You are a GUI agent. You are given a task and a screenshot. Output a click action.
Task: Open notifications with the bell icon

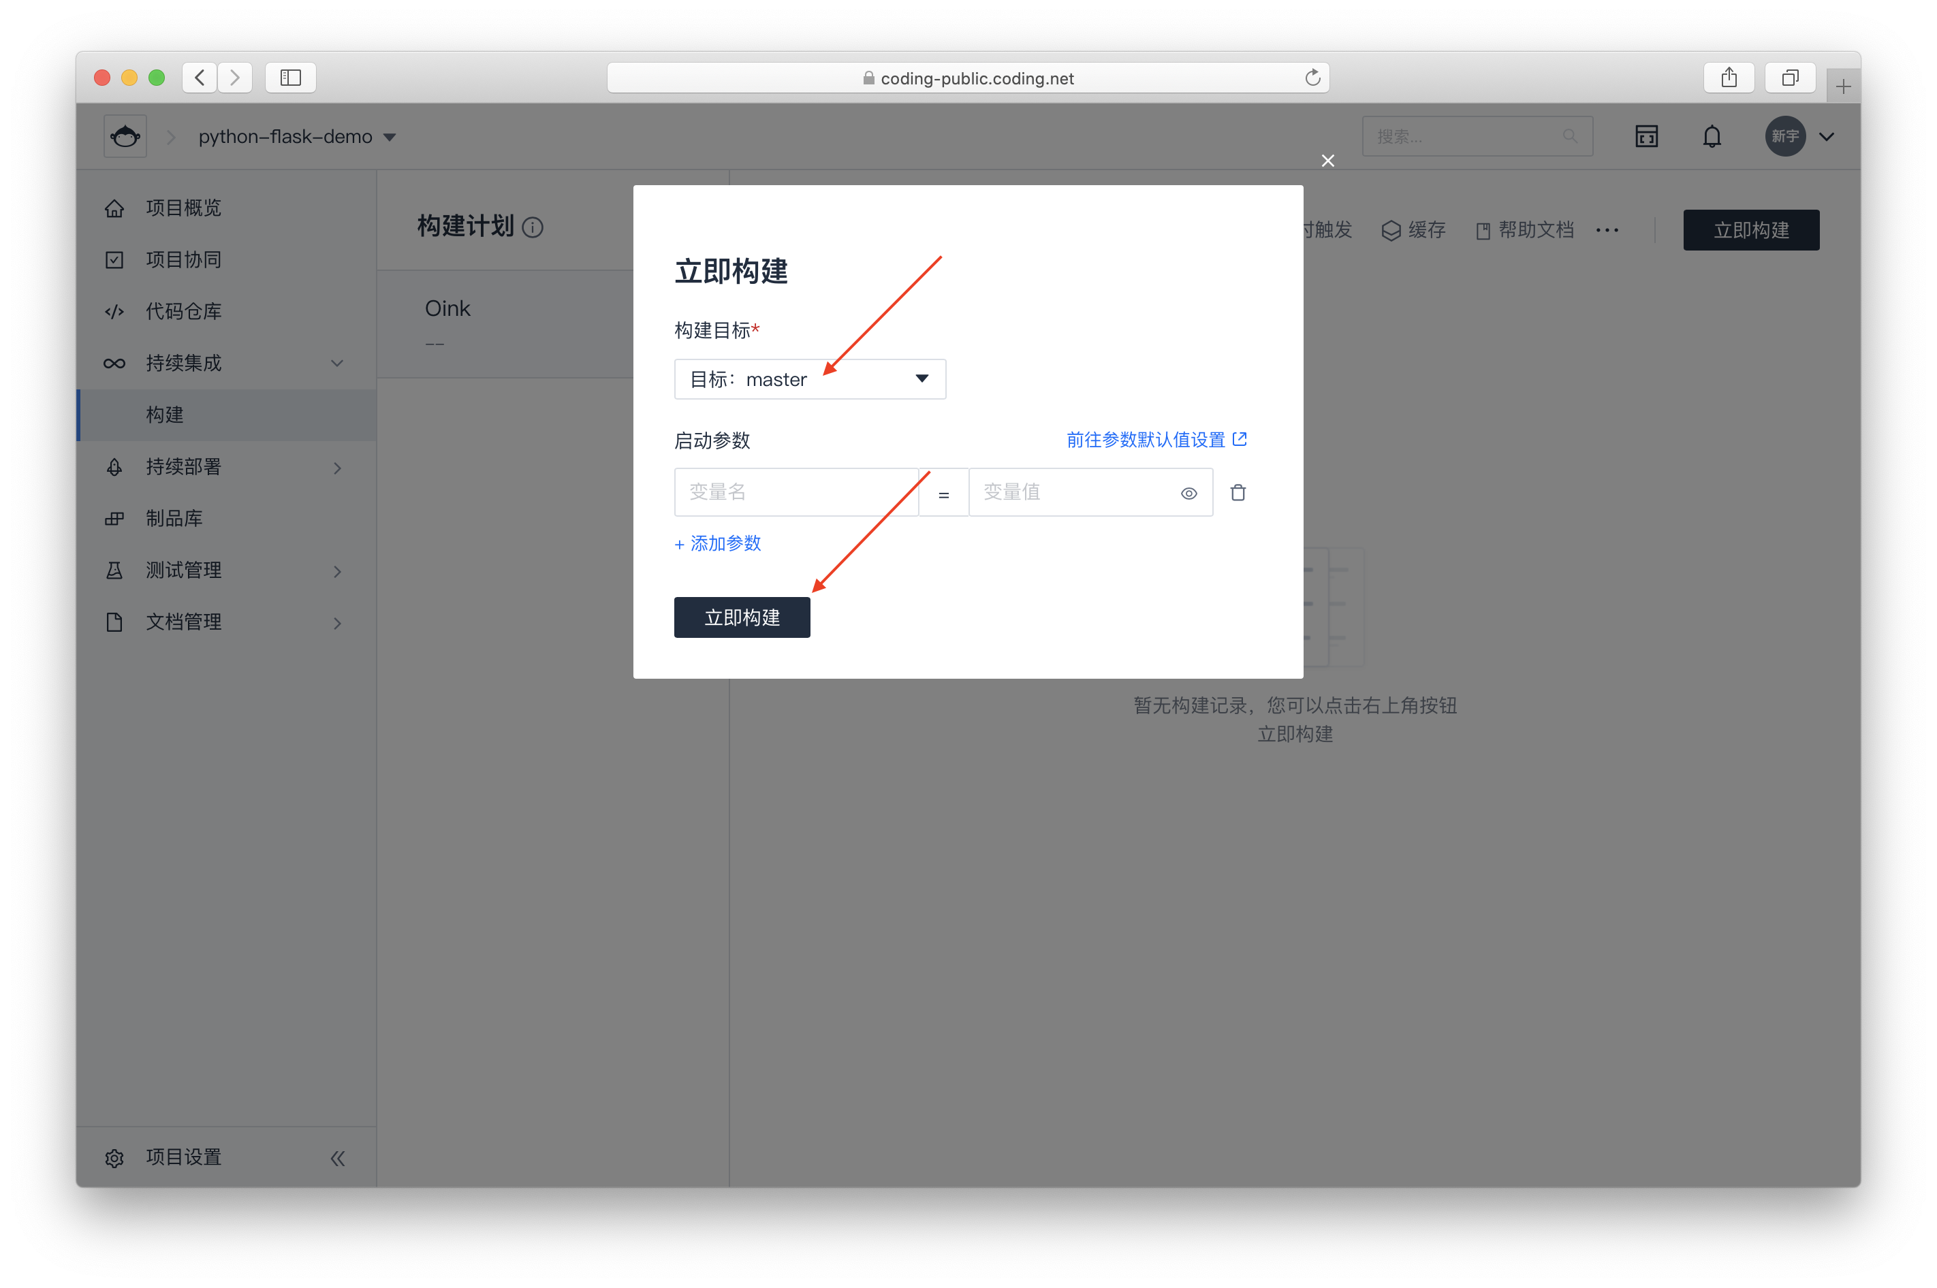(x=1712, y=135)
